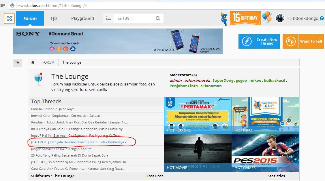Screen dimensions: 325x181
Task: Open moderator azhuramasda profile
Action: pos(197,80)
